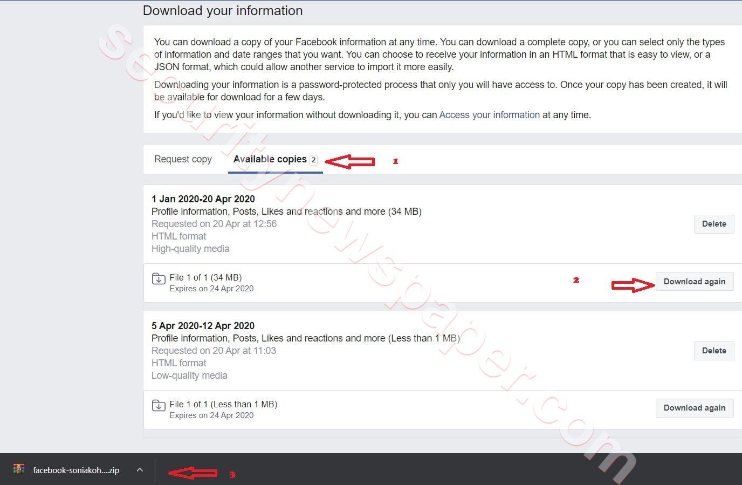Click the "Requested on 20 Apr at 12:56" timestamp

[214, 223]
